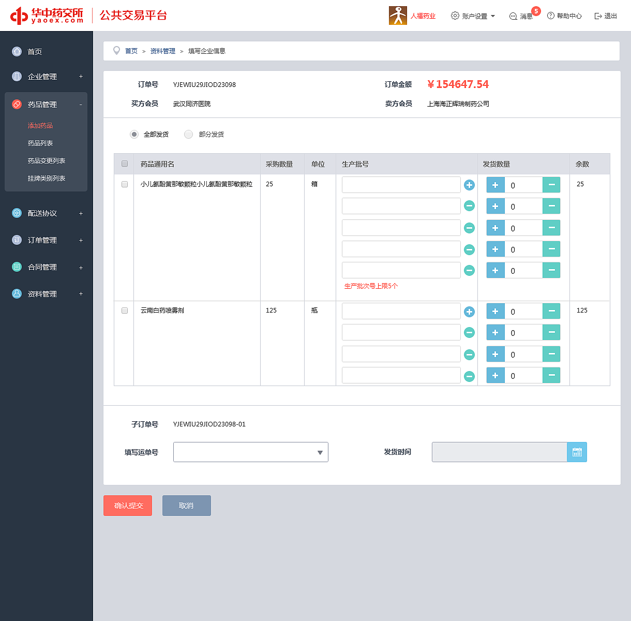Go to 首页 in sidebar menu
Image resolution: width=631 pixels, height=621 pixels.
(x=35, y=52)
